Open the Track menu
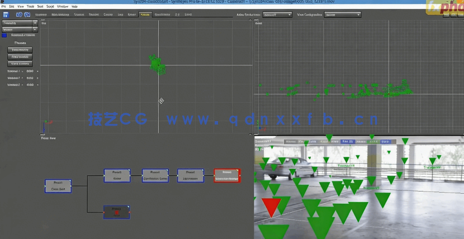This screenshot has height=239, width=464. [x=30, y=6]
